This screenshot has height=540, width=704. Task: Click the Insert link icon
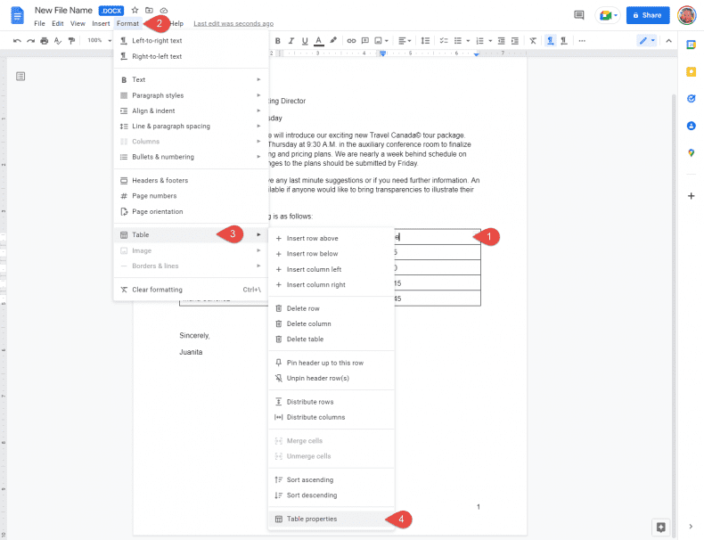coord(351,40)
